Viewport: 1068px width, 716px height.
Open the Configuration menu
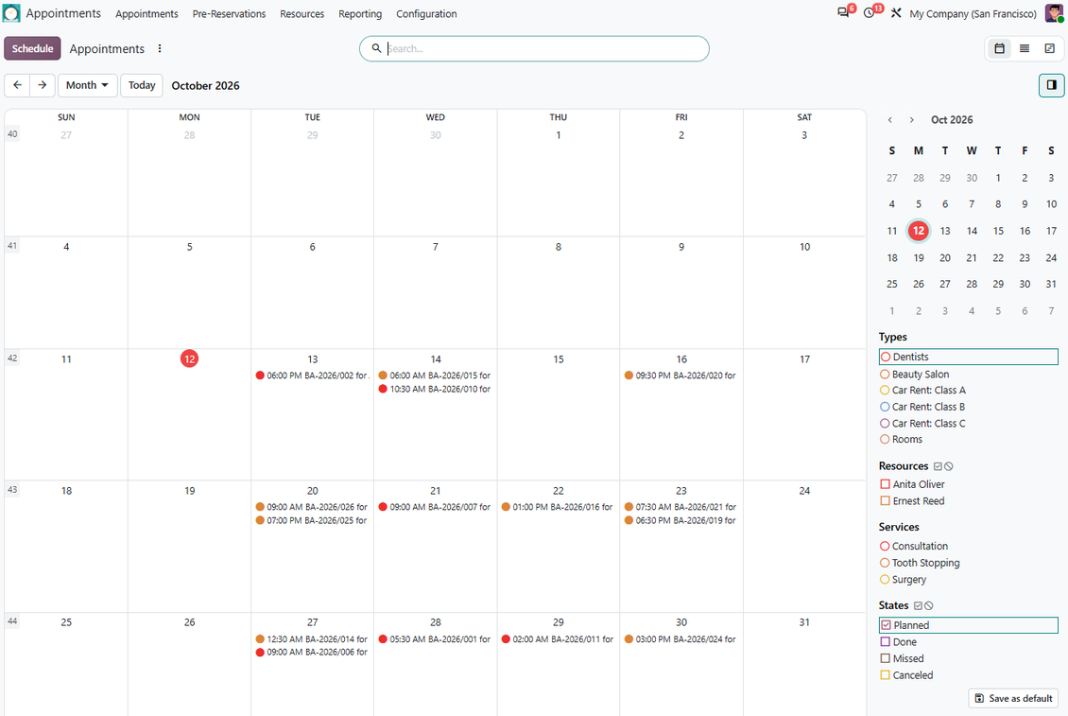pyautogui.click(x=426, y=13)
